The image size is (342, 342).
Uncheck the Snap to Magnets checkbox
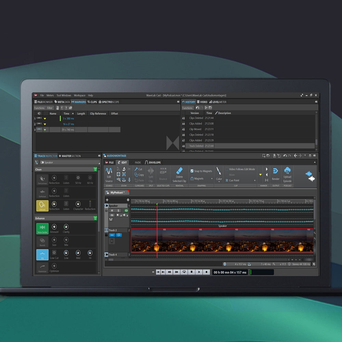point(192,171)
